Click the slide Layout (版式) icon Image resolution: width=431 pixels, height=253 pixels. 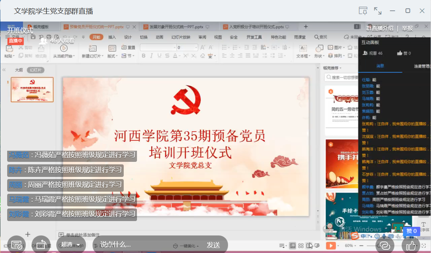click(x=112, y=48)
